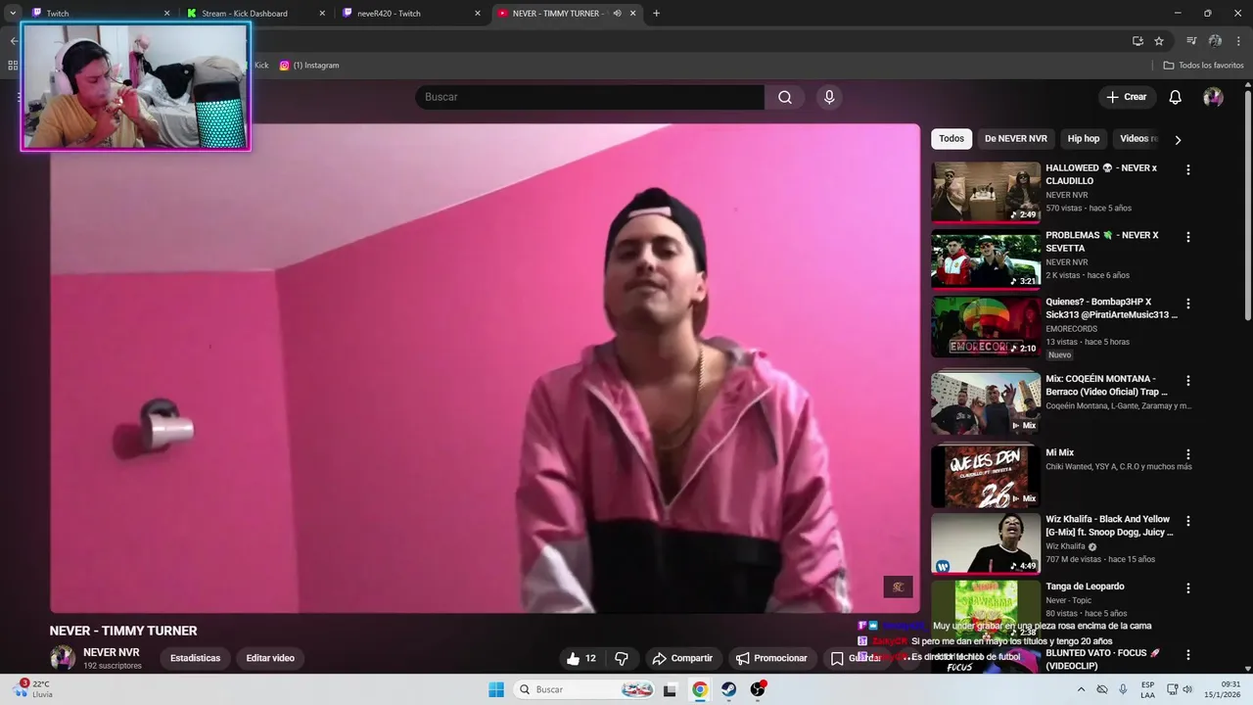Viewport: 1253px width, 705px height.
Task: Click the channel watermark on the video
Action: click(898, 587)
